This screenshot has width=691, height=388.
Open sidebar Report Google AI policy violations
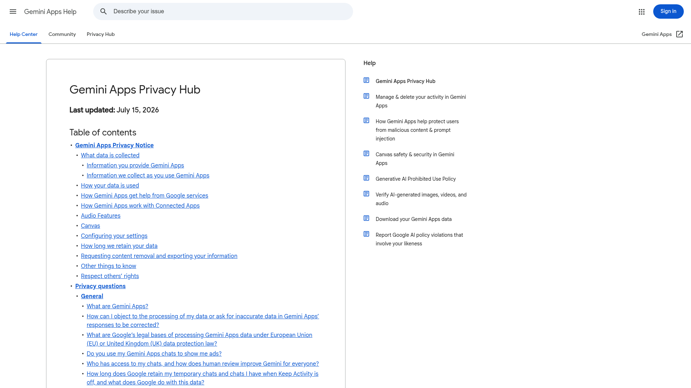[419, 239]
